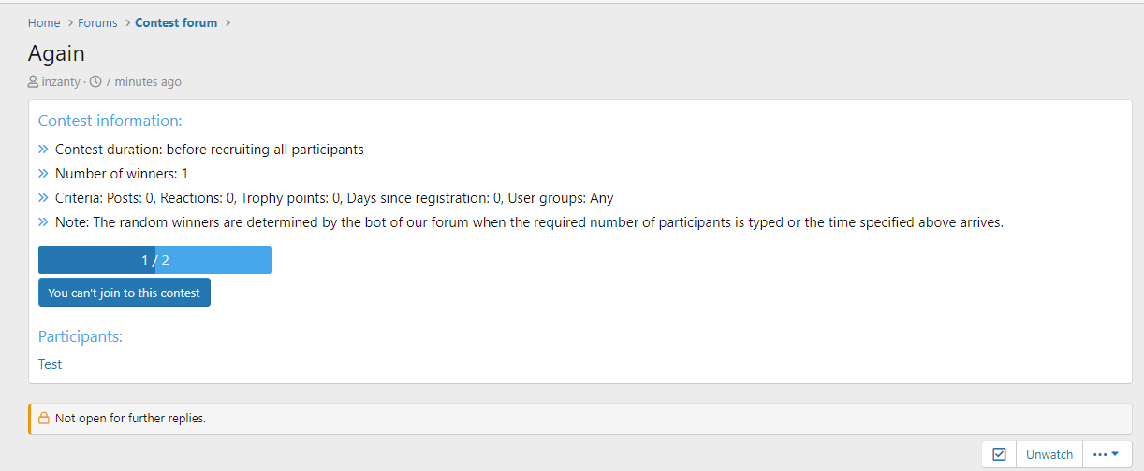Image resolution: width=1144 pixels, height=471 pixels.
Task: Click the double-chevron bullet before Criteria
Action: tap(43, 198)
